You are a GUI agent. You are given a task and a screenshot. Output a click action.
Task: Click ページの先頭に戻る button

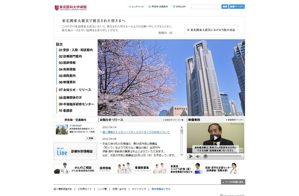tap(233, 182)
